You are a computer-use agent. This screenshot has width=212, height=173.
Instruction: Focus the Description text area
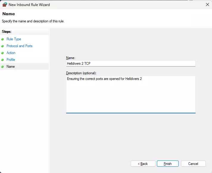[x=130, y=94]
